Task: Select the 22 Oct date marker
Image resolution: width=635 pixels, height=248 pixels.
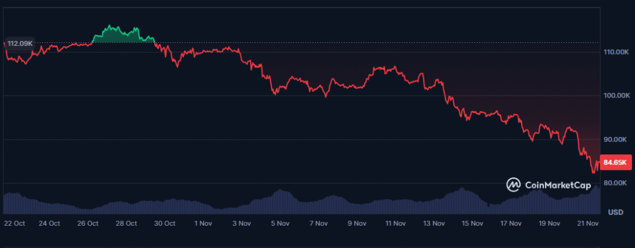Action: click(x=14, y=223)
